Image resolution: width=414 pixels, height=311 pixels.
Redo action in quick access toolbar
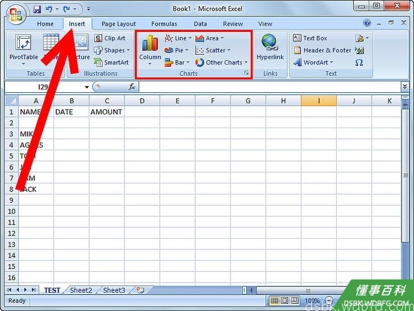coord(67,9)
